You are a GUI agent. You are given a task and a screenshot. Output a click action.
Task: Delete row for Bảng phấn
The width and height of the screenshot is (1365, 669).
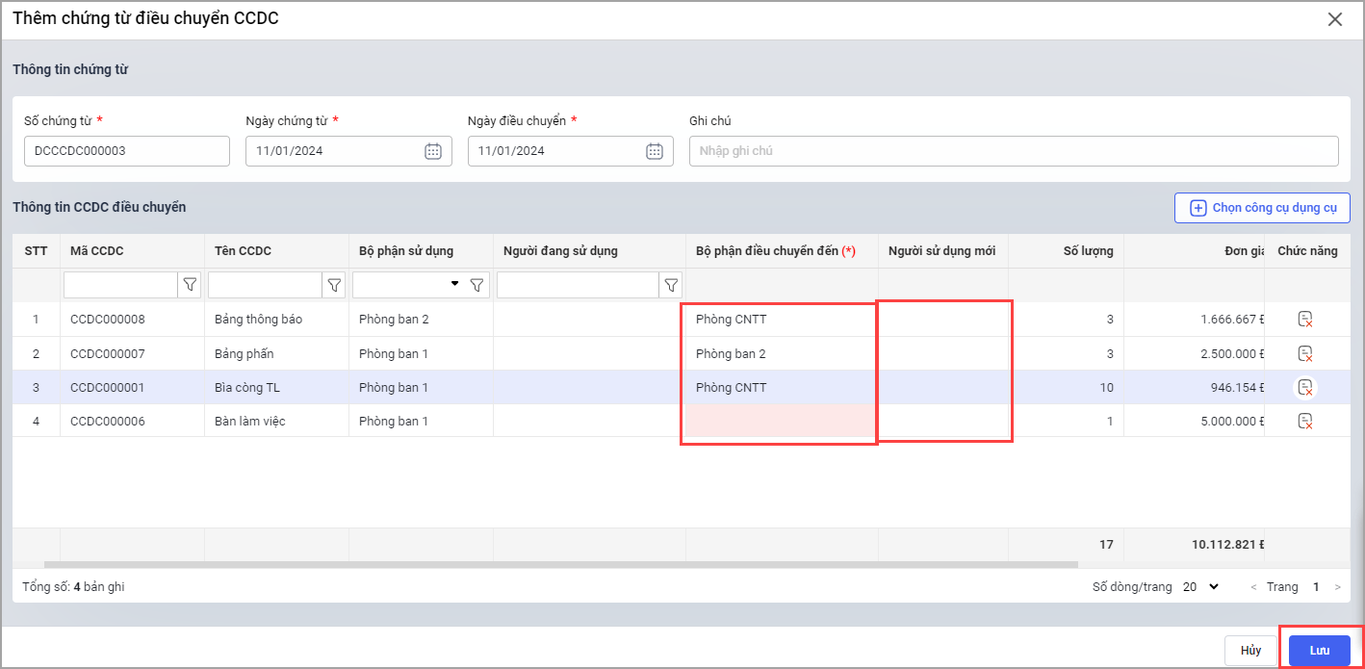click(x=1305, y=353)
